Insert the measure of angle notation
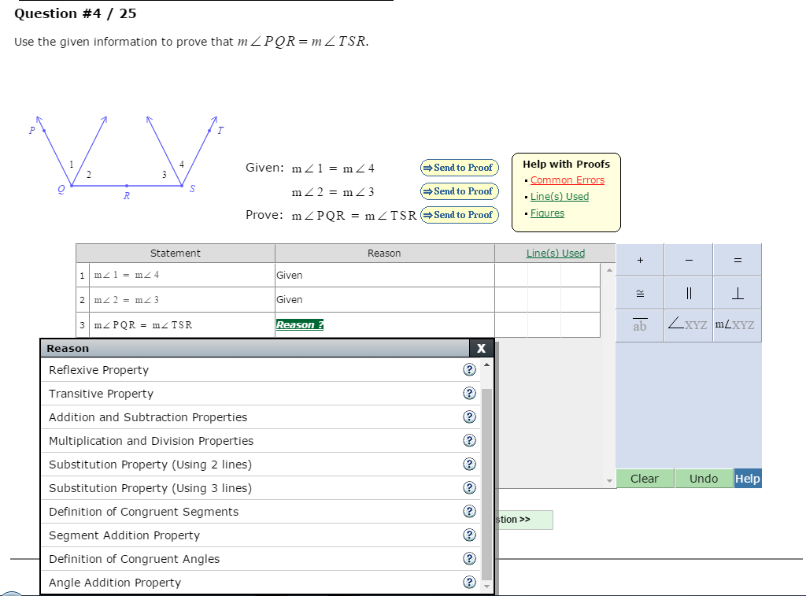Viewport: 806px width, 596px height. 737,325
